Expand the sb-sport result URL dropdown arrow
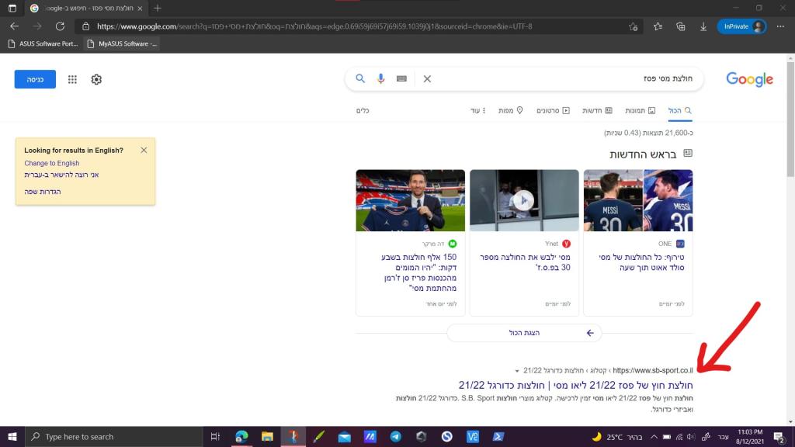 516,371
